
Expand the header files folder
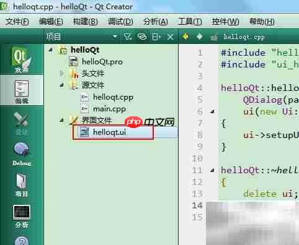pos(61,73)
